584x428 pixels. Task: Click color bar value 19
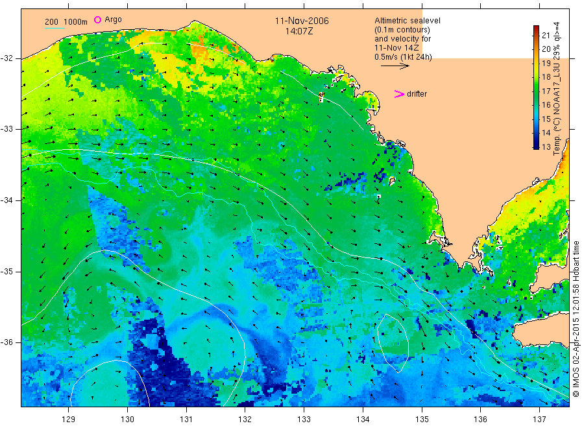tap(546, 64)
